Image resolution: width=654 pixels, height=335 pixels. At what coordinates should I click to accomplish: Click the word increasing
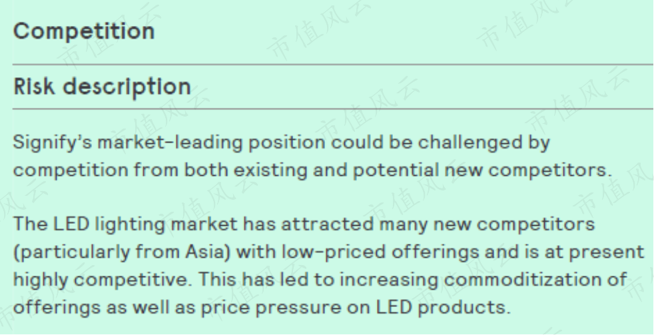tap(389, 280)
